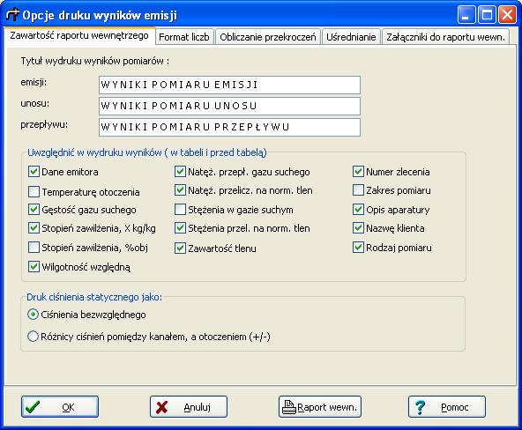
Task: Enable Zakres pomiaru checkbox
Action: coord(358,190)
